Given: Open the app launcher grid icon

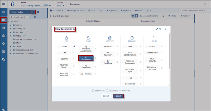Looking at the screenshot, I should (x=4, y=4).
